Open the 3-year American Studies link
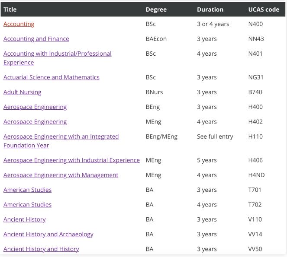The height and width of the screenshot is (257, 287). point(27,190)
